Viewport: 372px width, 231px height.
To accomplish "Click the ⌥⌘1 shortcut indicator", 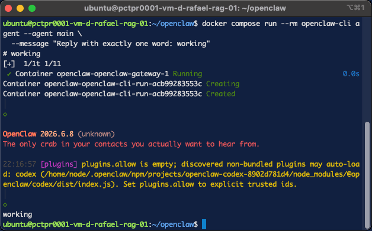I will tap(355, 8).
